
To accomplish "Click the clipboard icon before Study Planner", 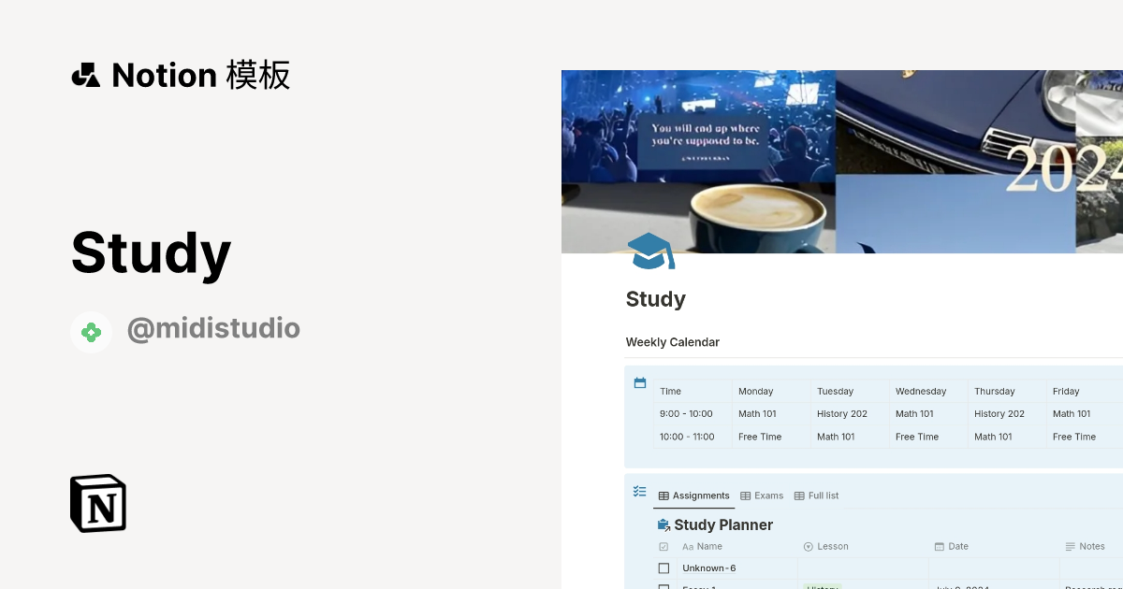I will [664, 525].
